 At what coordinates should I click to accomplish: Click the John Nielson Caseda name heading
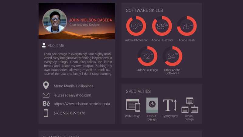pos(91,20)
